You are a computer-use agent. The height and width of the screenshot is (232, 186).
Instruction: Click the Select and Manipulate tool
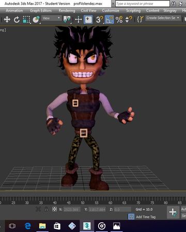[79, 20]
